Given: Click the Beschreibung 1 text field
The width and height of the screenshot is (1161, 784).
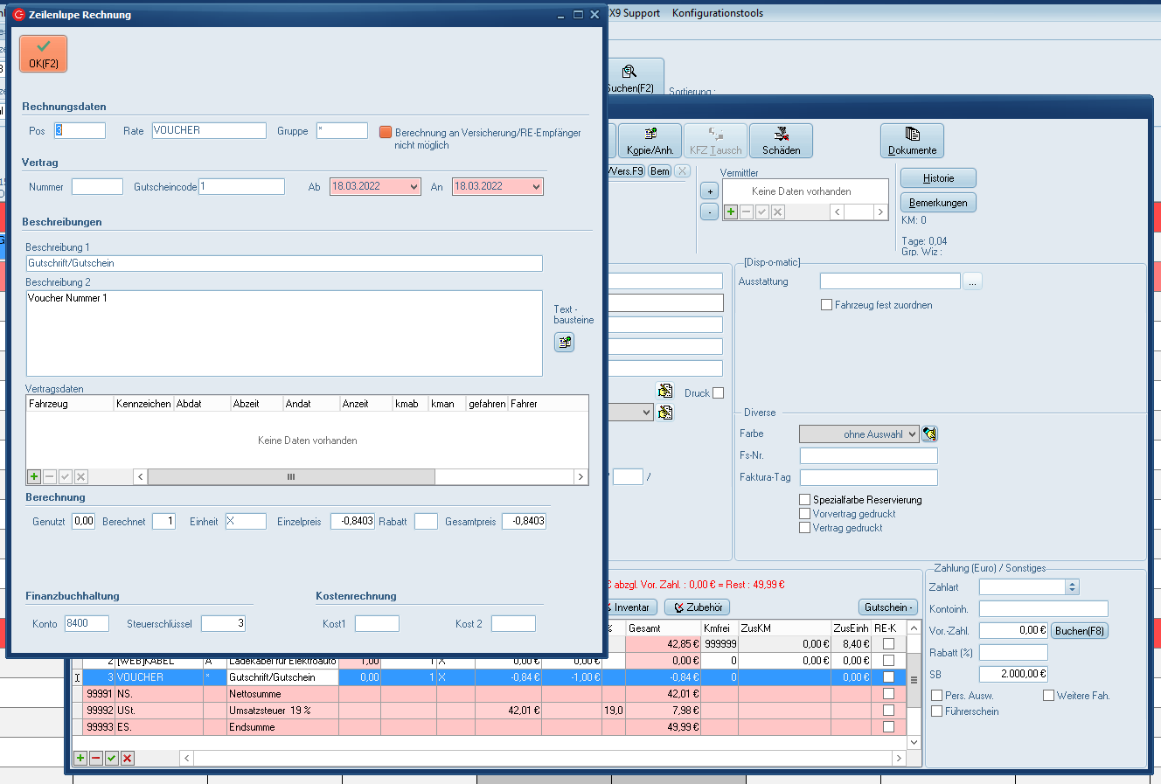Looking at the screenshot, I should 284,263.
